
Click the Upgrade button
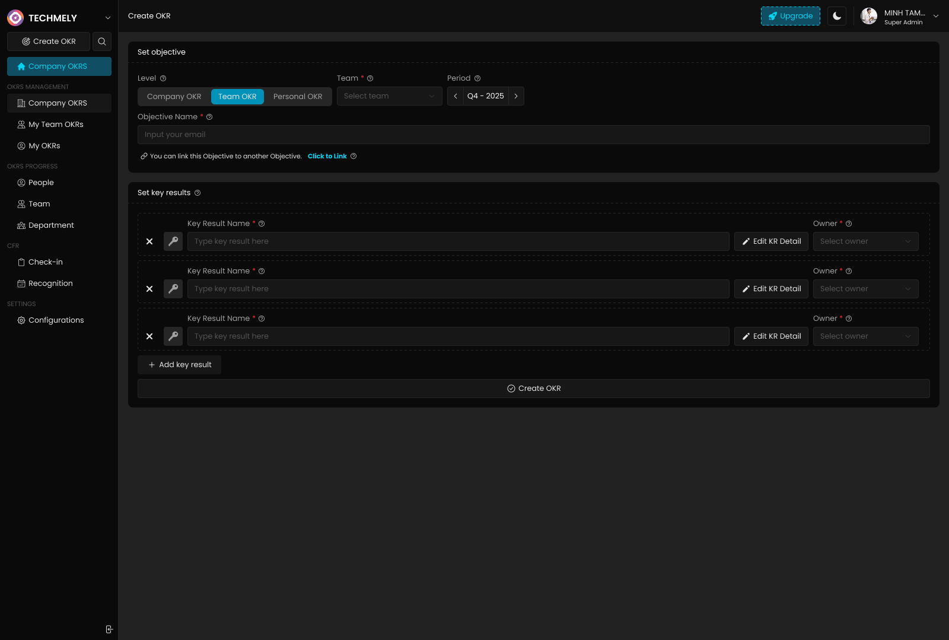[x=791, y=16]
